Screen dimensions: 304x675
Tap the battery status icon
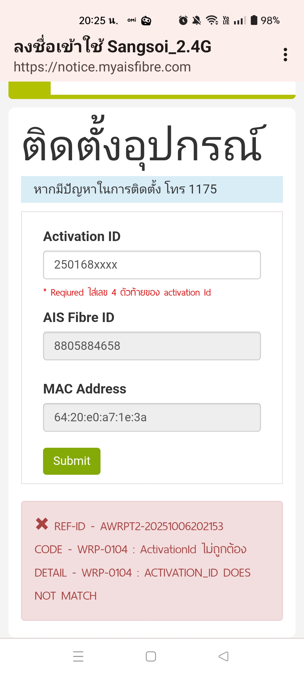tap(254, 20)
